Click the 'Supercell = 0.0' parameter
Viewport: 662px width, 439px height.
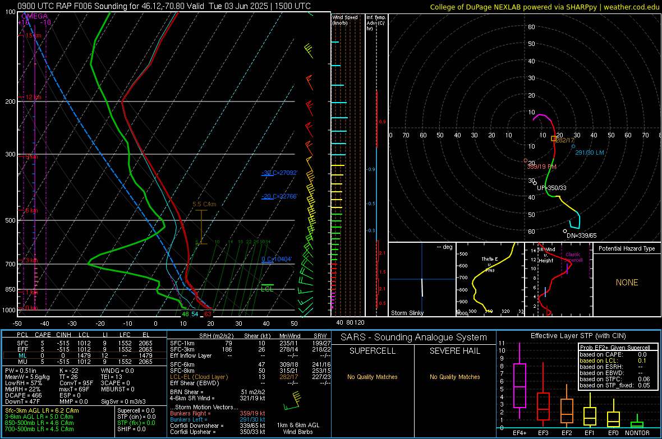point(136,410)
